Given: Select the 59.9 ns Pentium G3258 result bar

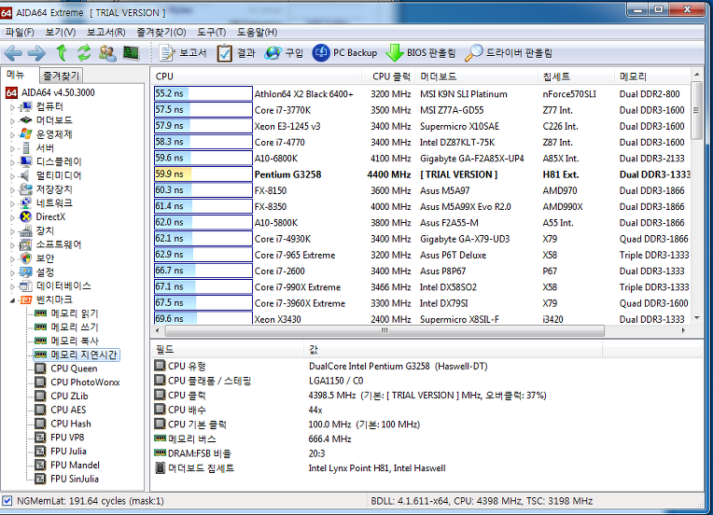Looking at the screenshot, I should (x=203, y=174).
